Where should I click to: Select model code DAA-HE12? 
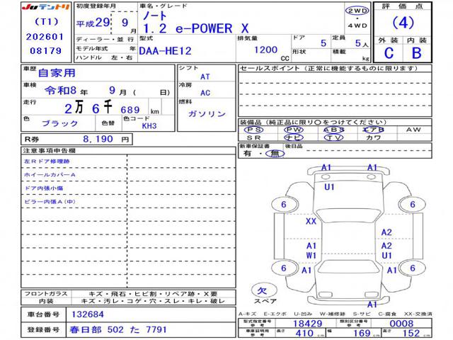point(165,51)
